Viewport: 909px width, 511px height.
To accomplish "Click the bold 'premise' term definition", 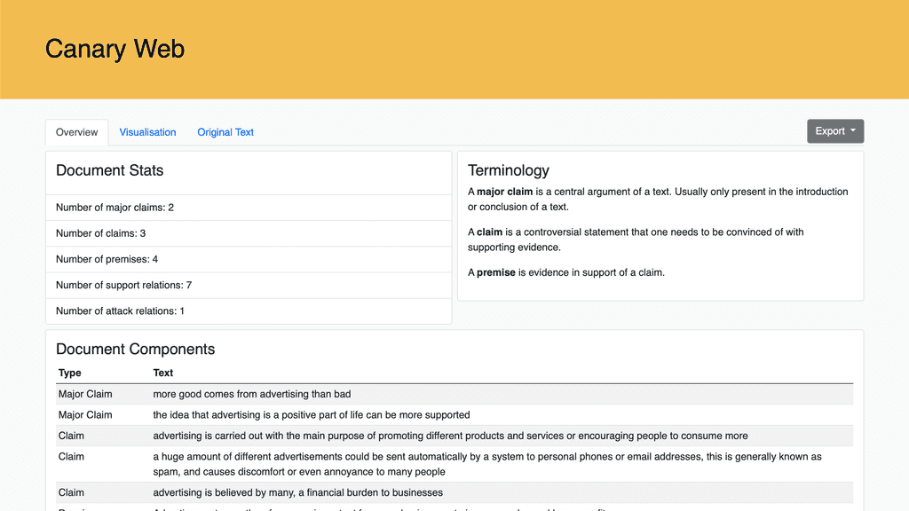I will pyautogui.click(x=495, y=272).
